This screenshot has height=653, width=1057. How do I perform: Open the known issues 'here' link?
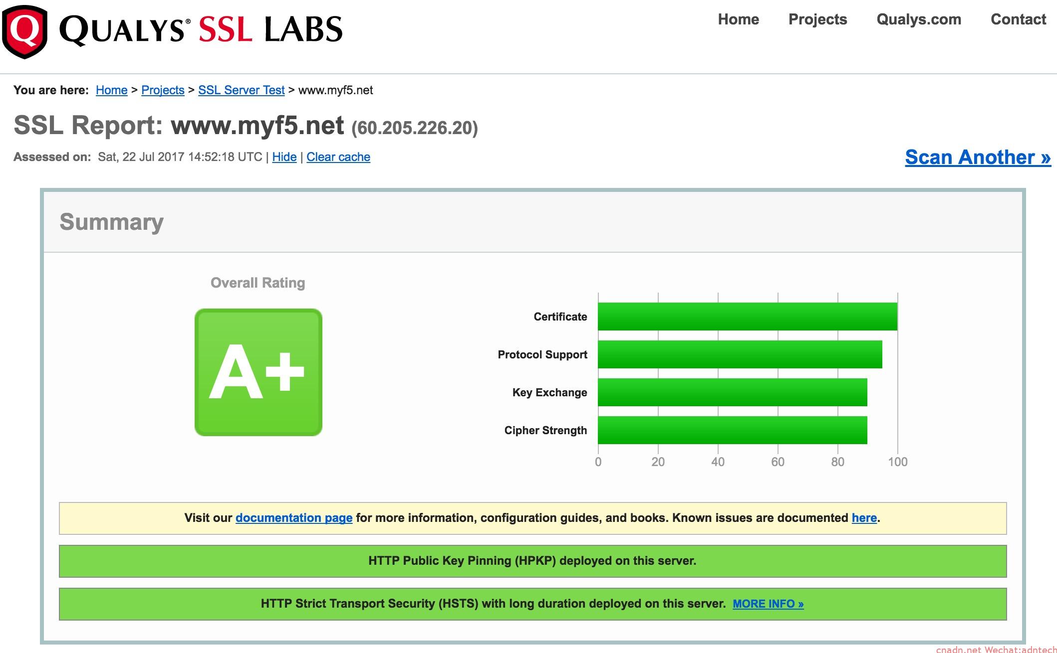pyautogui.click(x=864, y=518)
